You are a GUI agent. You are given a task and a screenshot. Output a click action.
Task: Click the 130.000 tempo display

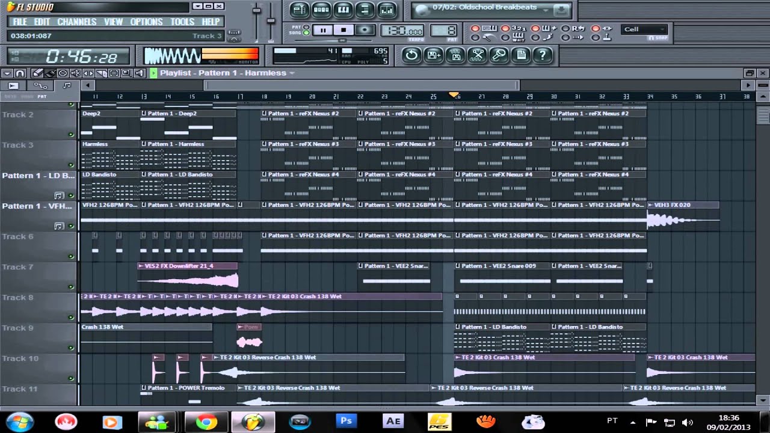pos(402,30)
